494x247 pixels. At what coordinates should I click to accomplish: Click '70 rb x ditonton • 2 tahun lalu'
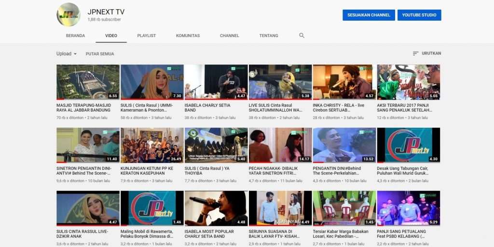(82, 118)
